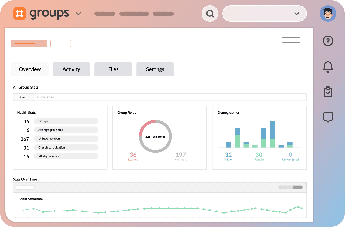Image resolution: width=345 pixels, height=227 pixels.
Task: Open feedback via the chat bubble icon
Action: pyautogui.click(x=328, y=117)
